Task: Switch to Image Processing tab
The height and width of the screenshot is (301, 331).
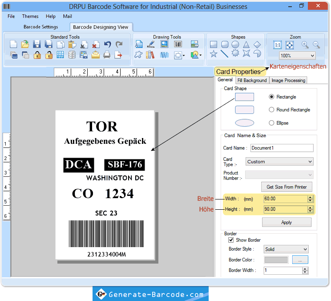Action: 288,80
